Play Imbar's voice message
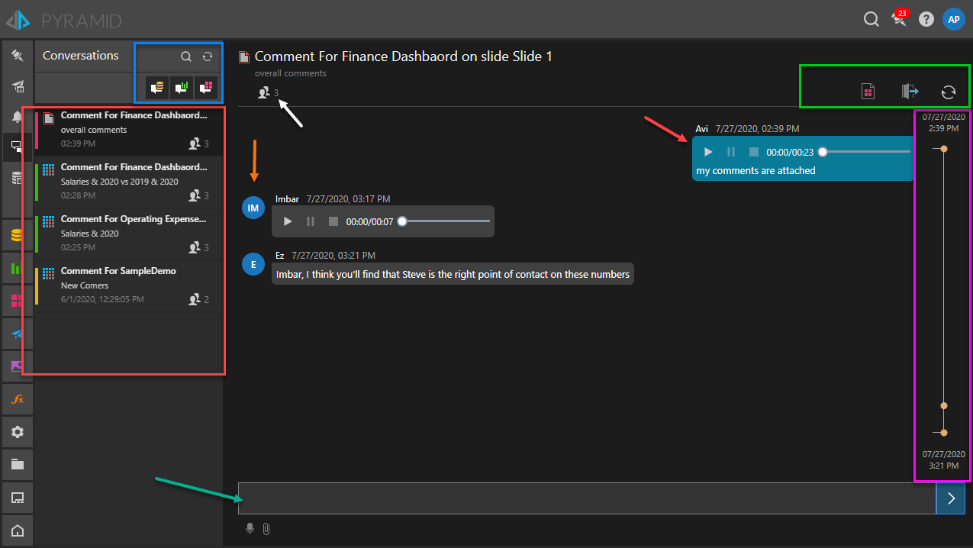Screen dimensions: 973x548 (287, 221)
